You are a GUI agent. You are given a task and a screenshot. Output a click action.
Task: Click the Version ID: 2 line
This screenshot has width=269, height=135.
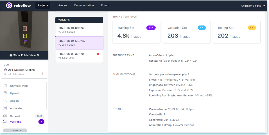[157, 115]
